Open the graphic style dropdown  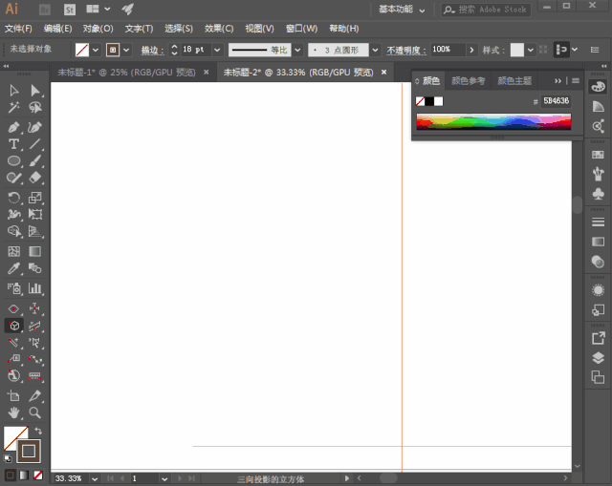(x=531, y=50)
